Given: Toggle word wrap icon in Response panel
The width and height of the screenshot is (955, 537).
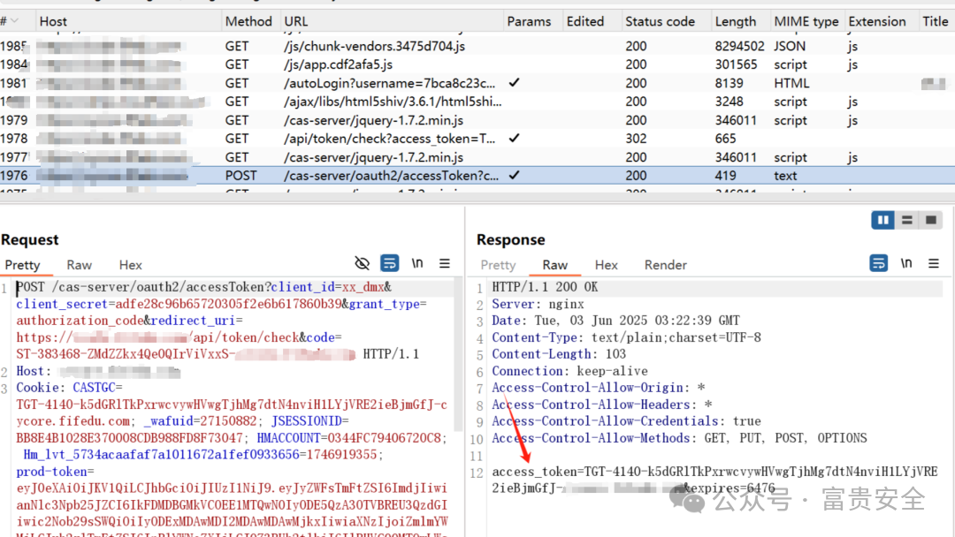Looking at the screenshot, I should pos(878,263).
